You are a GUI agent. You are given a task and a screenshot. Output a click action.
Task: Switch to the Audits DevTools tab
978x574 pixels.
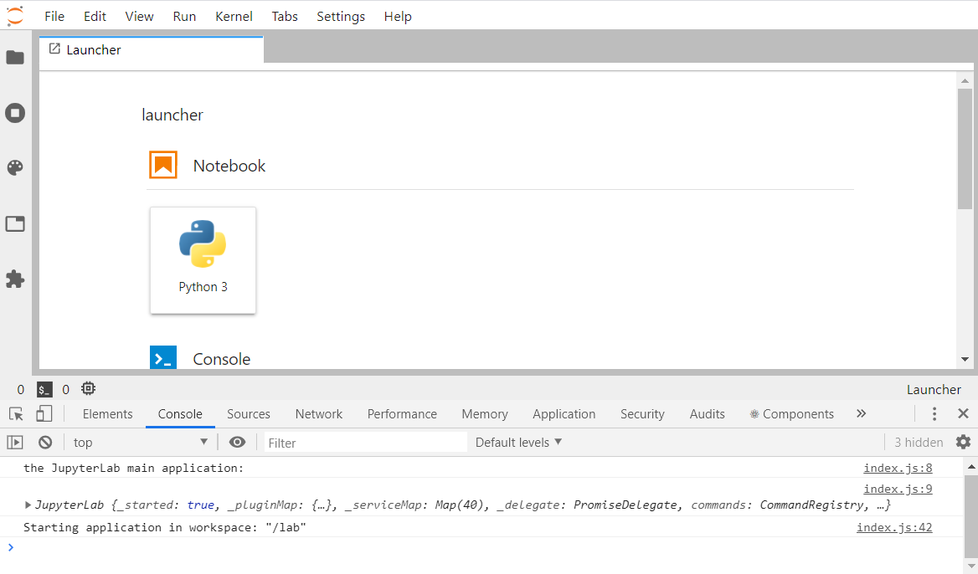(x=708, y=414)
